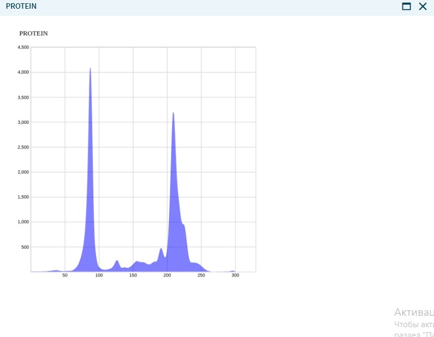This screenshot has width=434, height=337.
Task: Click the 500 y-axis label
Action: pos(25,247)
